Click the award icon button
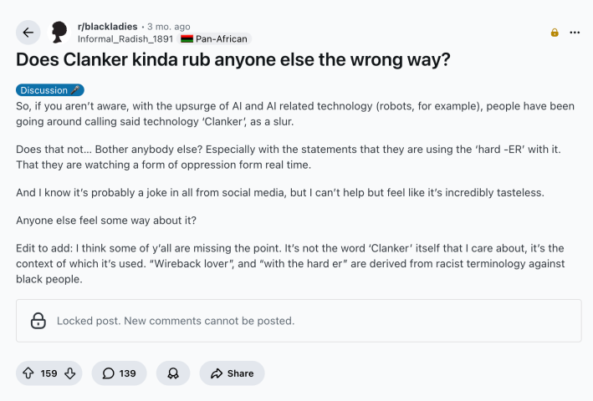Image resolution: width=593 pixels, height=401 pixels. pyautogui.click(x=173, y=373)
